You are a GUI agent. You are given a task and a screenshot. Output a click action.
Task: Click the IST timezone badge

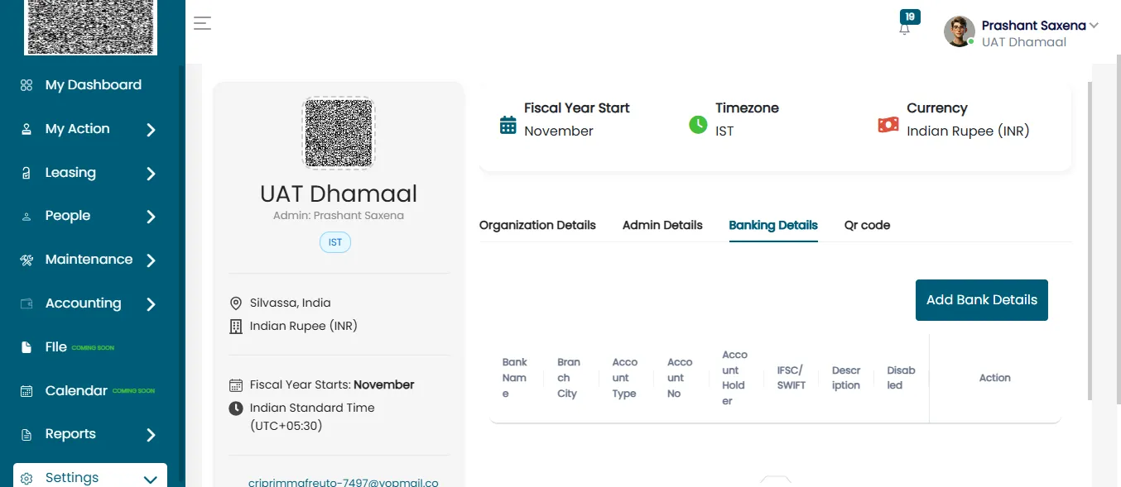click(x=335, y=242)
